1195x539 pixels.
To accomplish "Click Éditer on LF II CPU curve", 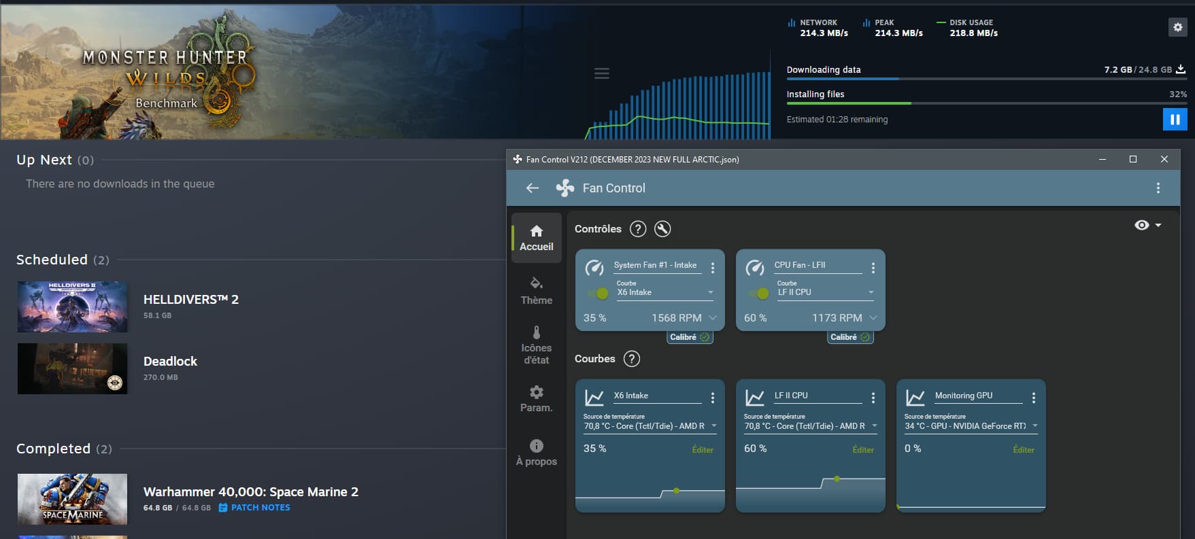I will coord(863,450).
